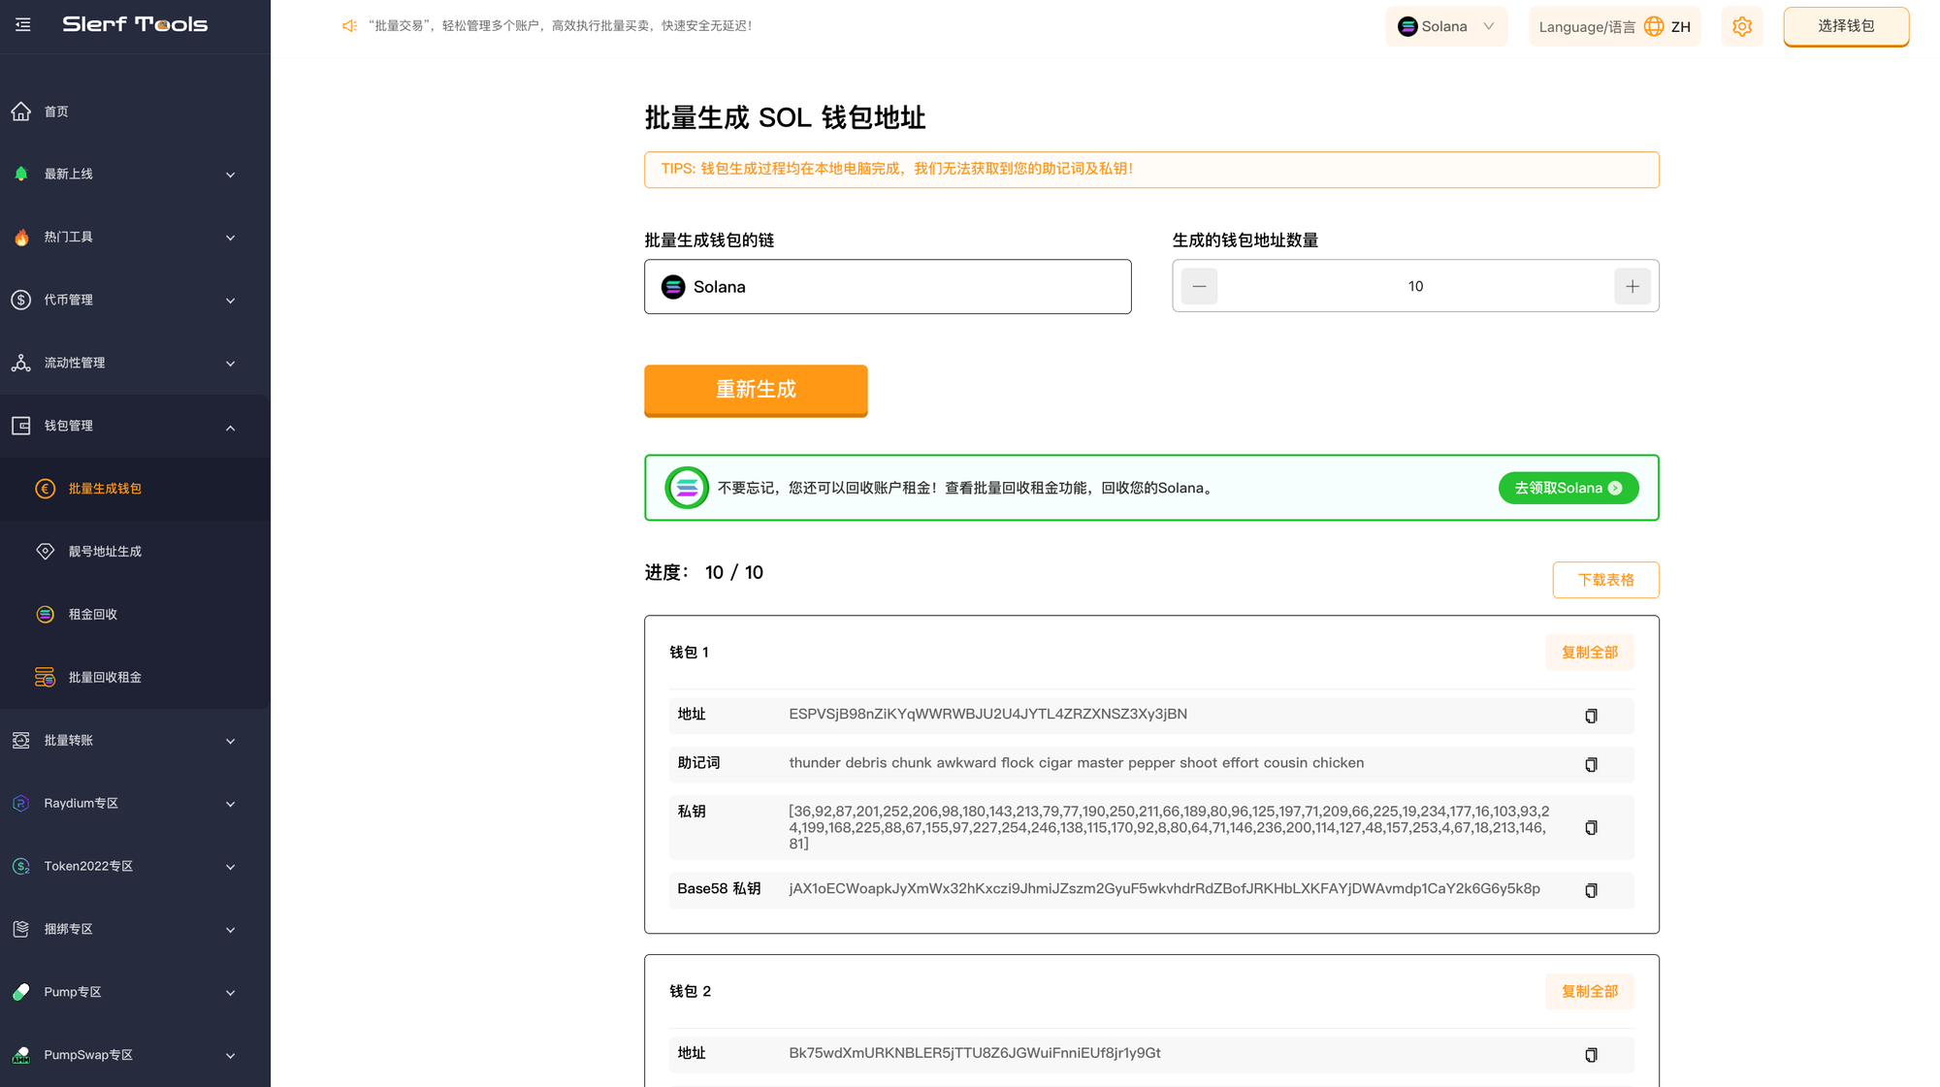Open the Solana network dropdown in header

click(x=1446, y=26)
